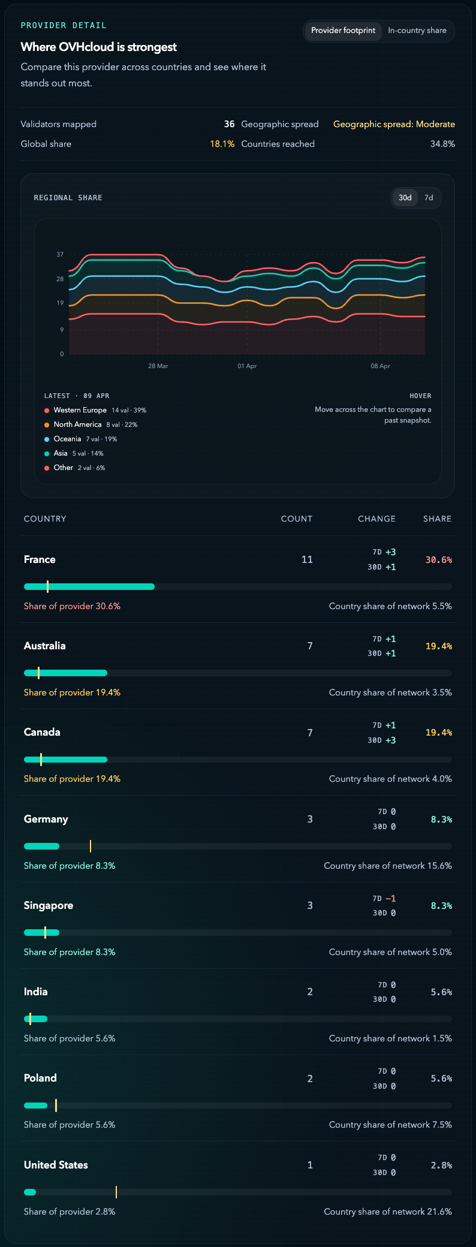Image resolution: width=476 pixels, height=1247 pixels.
Task: Open Geographic spread: Moderate details
Action: [394, 124]
